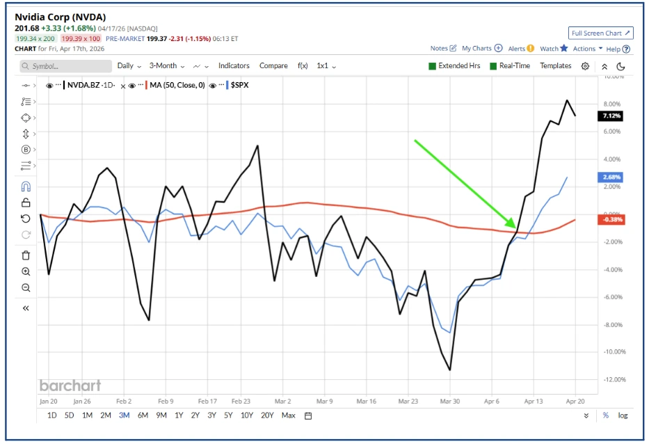The image size is (649, 444).
Task: Switch to dark mode moon icon
Action: pyautogui.click(x=620, y=66)
